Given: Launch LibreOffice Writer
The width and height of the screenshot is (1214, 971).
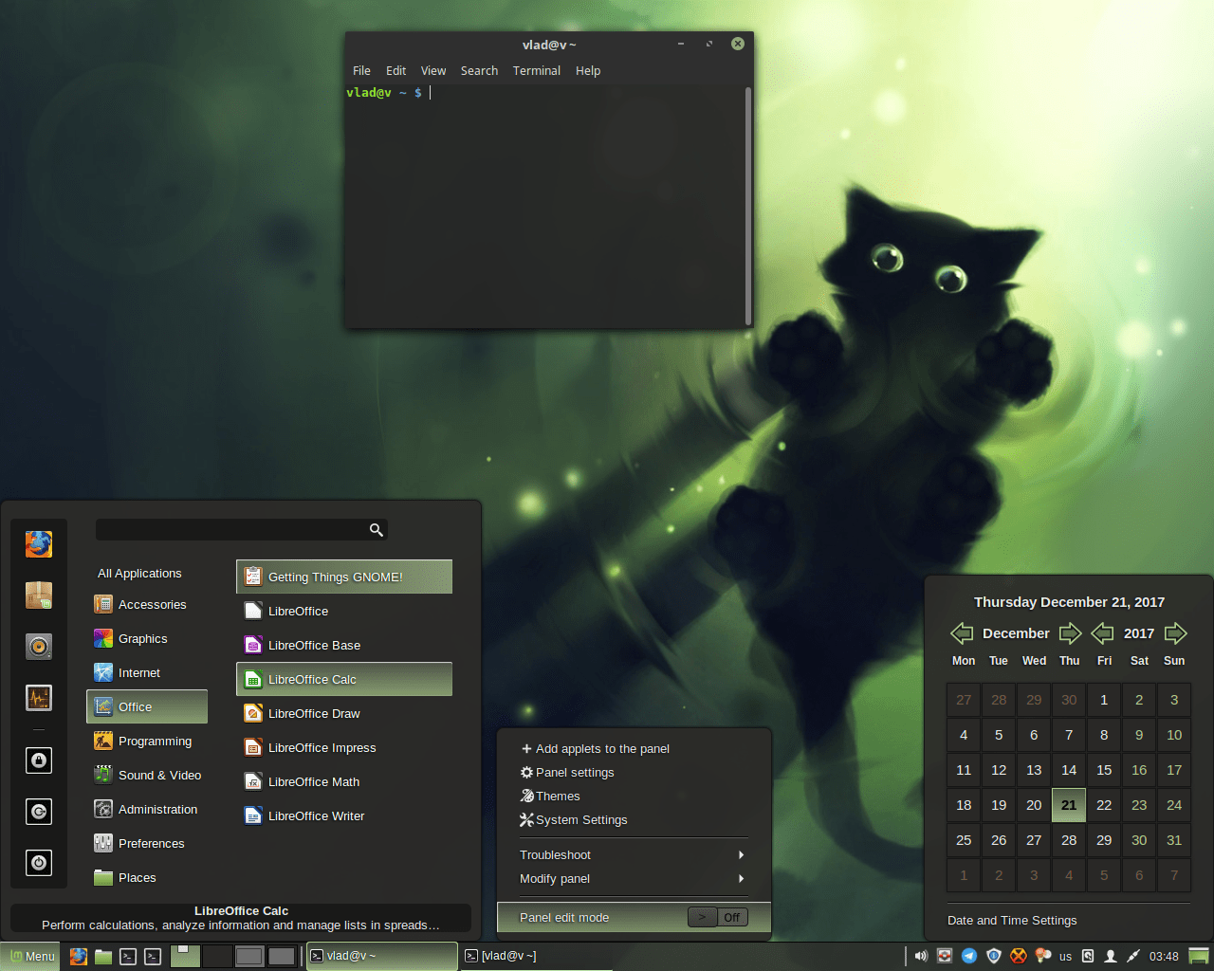Looking at the screenshot, I should (344, 815).
